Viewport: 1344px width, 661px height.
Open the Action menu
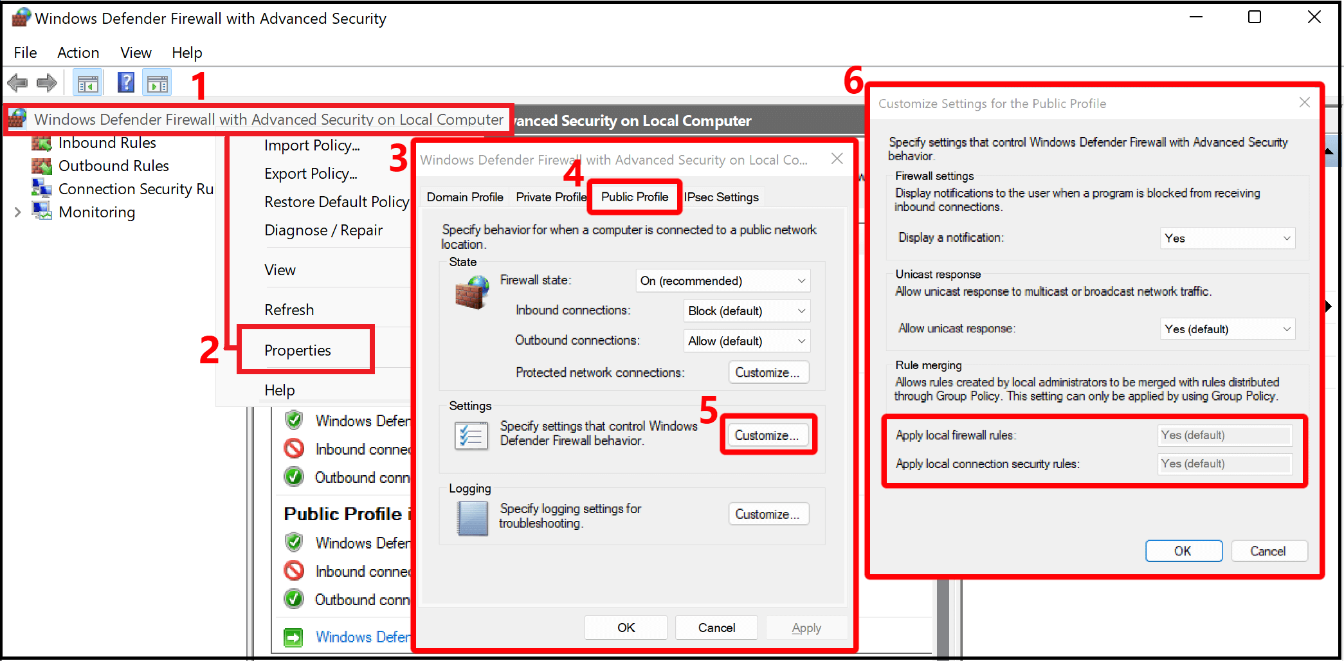tap(77, 52)
